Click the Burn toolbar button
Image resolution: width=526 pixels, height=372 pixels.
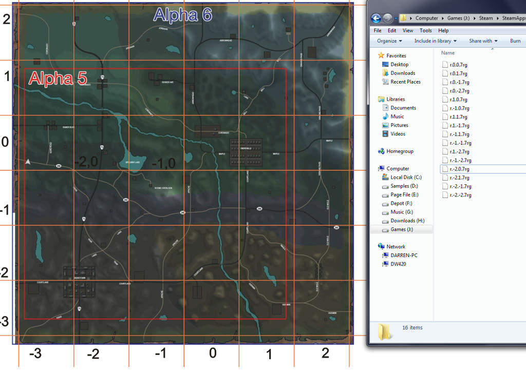[515, 41]
